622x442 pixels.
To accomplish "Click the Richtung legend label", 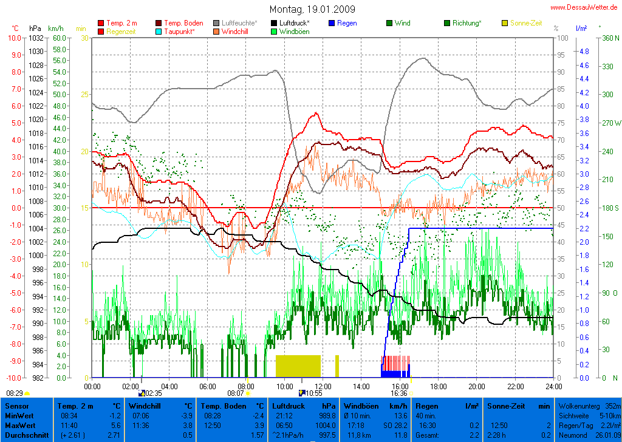I will (466, 23).
